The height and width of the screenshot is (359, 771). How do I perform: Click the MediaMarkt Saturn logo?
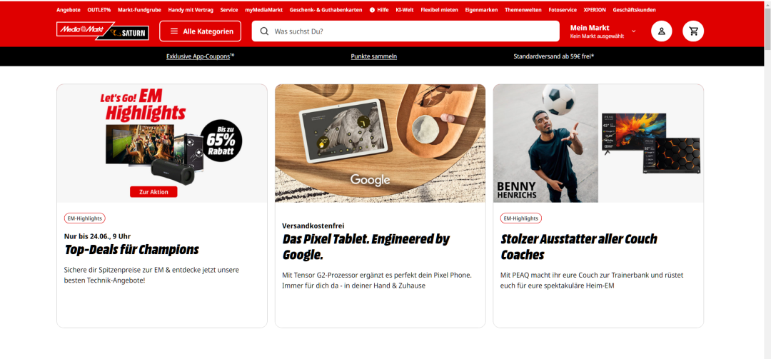click(x=102, y=31)
